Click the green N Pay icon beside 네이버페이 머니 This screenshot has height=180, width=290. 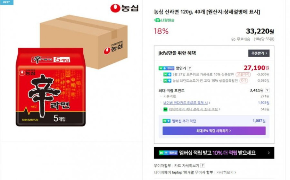point(165,109)
